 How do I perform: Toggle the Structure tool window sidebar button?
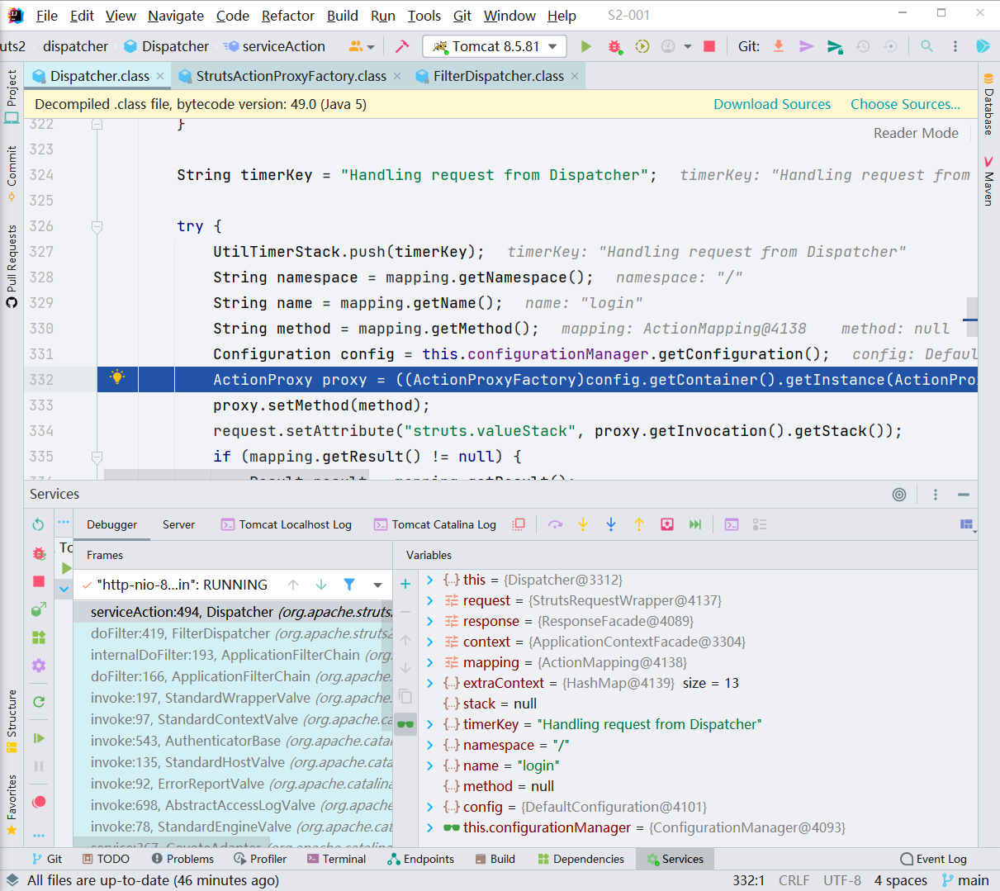click(x=12, y=721)
